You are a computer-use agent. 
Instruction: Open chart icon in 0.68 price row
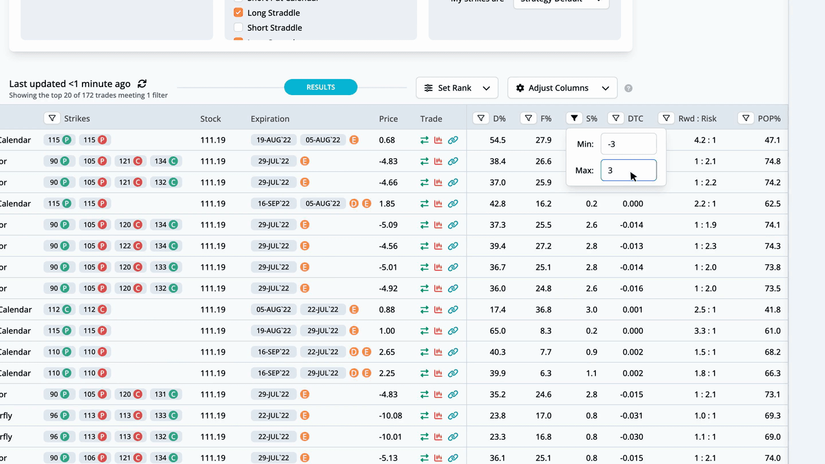click(x=438, y=140)
